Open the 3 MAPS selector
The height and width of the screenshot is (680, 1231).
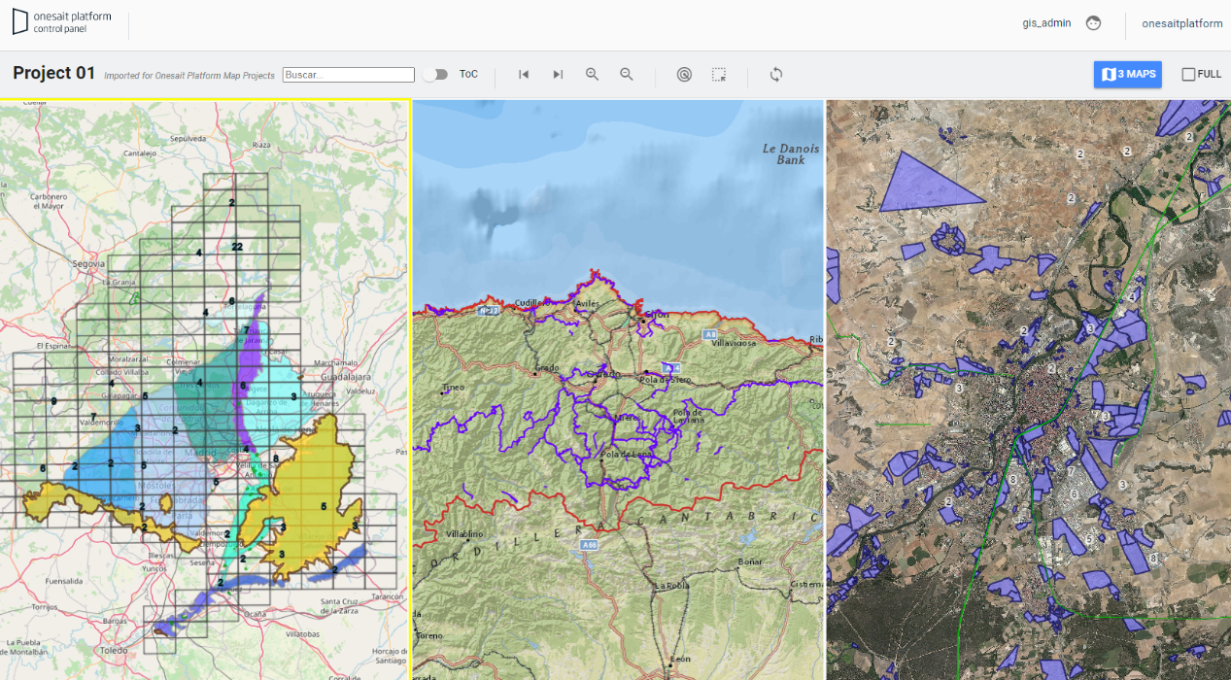coord(1127,74)
